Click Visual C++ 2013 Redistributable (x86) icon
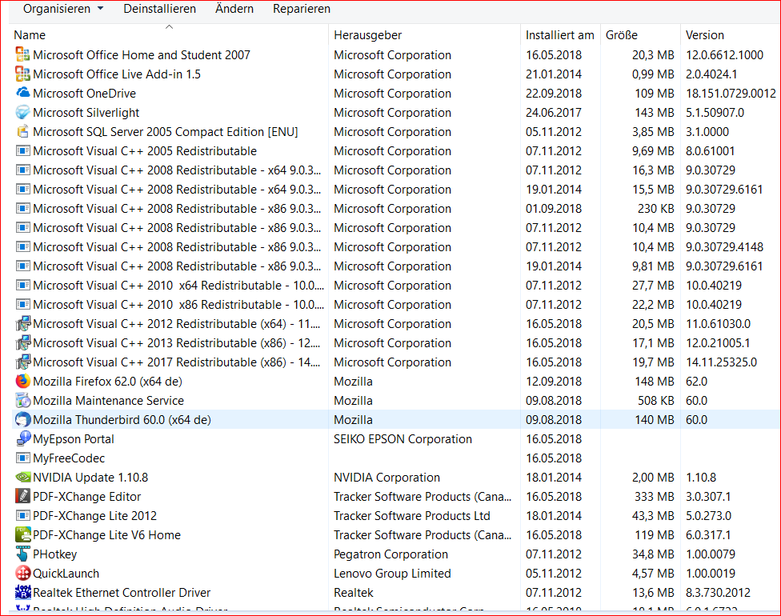 tap(23, 343)
